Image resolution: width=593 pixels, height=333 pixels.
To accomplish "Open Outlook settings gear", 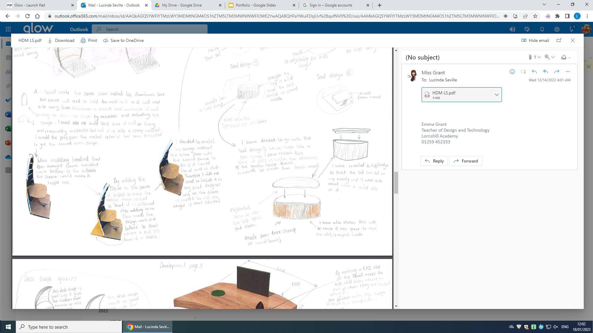I will click(x=557, y=29).
